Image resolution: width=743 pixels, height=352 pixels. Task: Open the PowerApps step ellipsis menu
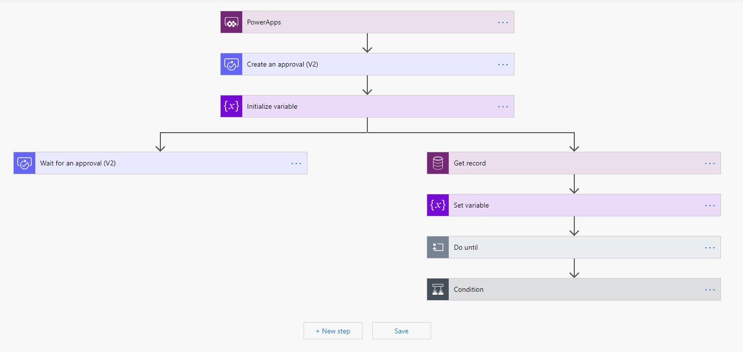pos(503,23)
